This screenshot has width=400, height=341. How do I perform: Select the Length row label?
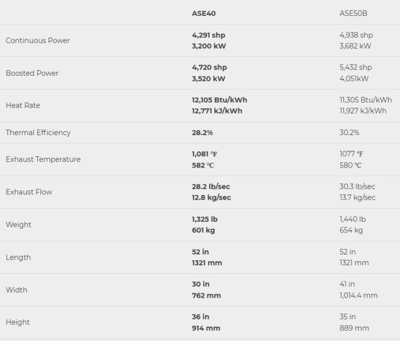click(x=18, y=257)
